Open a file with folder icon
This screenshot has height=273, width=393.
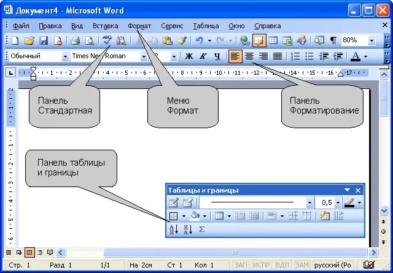click(x=29, y=40)
